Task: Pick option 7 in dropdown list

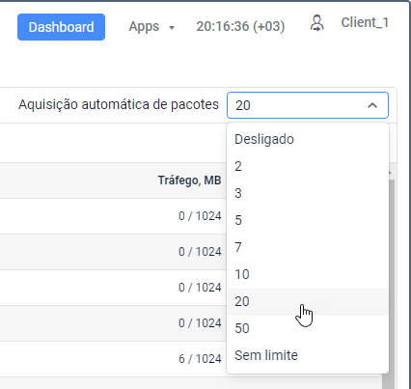Action: tap(308, 247)
